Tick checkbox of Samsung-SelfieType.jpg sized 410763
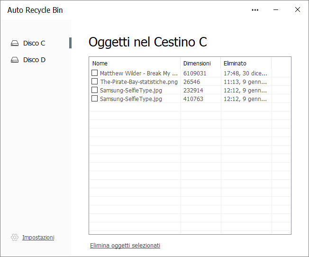 tap(95, 99)
